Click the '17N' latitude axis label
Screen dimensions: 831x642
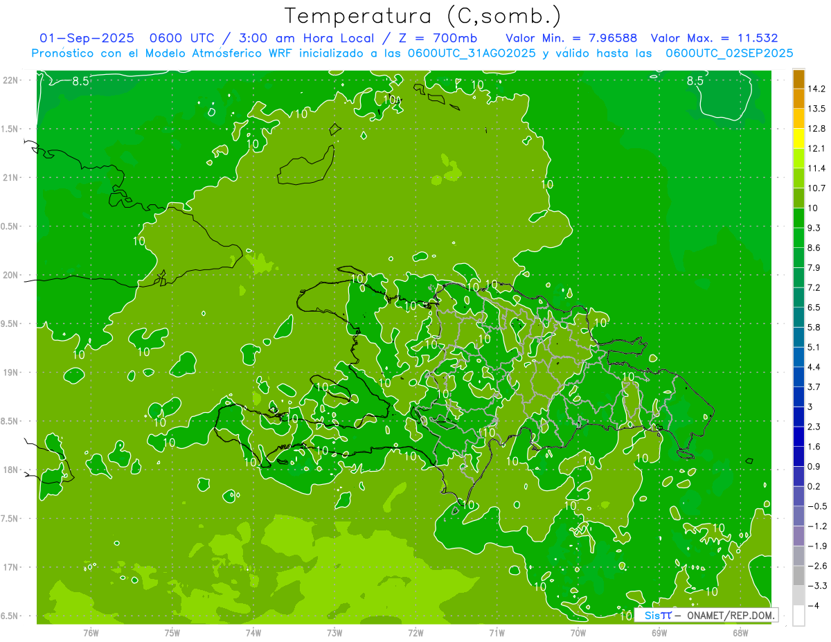(x=10, y=567)
